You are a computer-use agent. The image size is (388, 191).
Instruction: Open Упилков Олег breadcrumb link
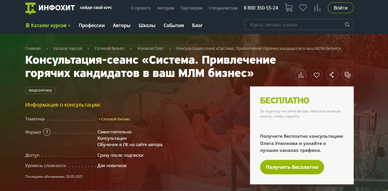pos(150,48)
